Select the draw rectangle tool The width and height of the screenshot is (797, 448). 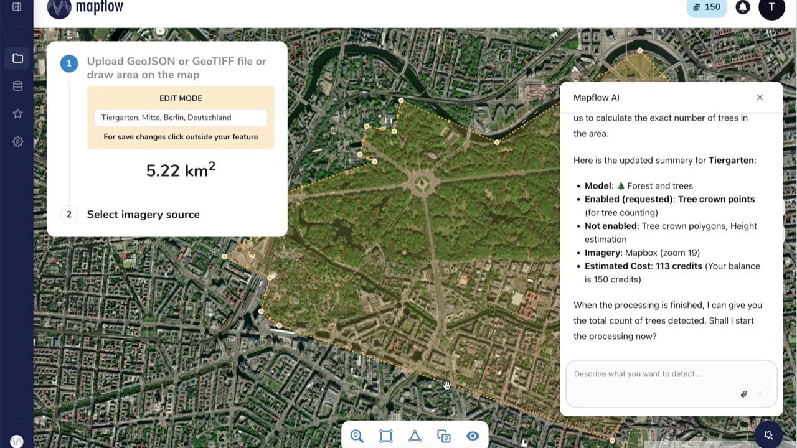pos(386,436)
